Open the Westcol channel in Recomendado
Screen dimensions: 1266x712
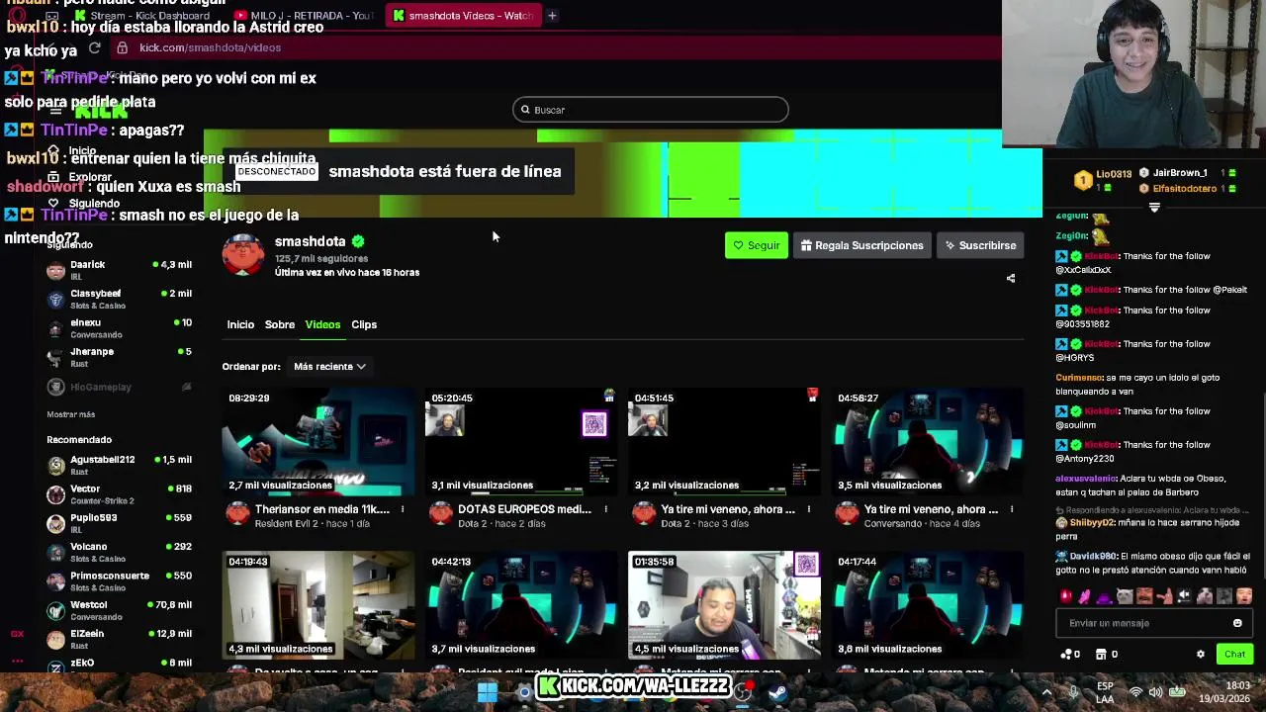[x=119, y=609]
